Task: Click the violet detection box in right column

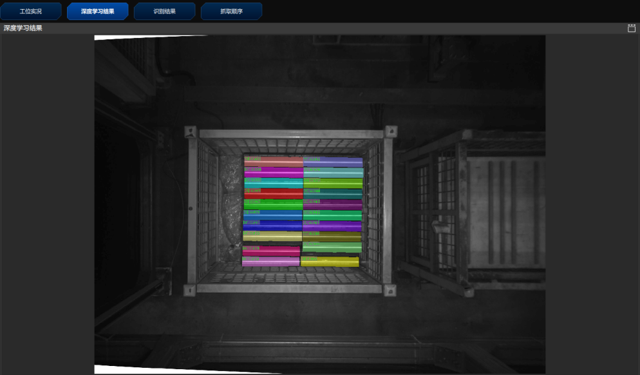Action: 333,226
